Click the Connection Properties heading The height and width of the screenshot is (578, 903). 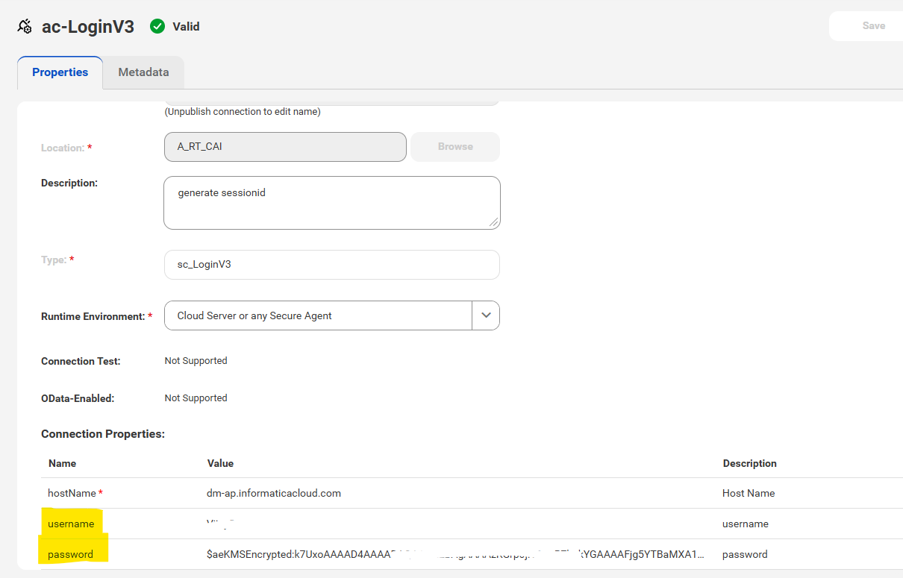[103, 433]
